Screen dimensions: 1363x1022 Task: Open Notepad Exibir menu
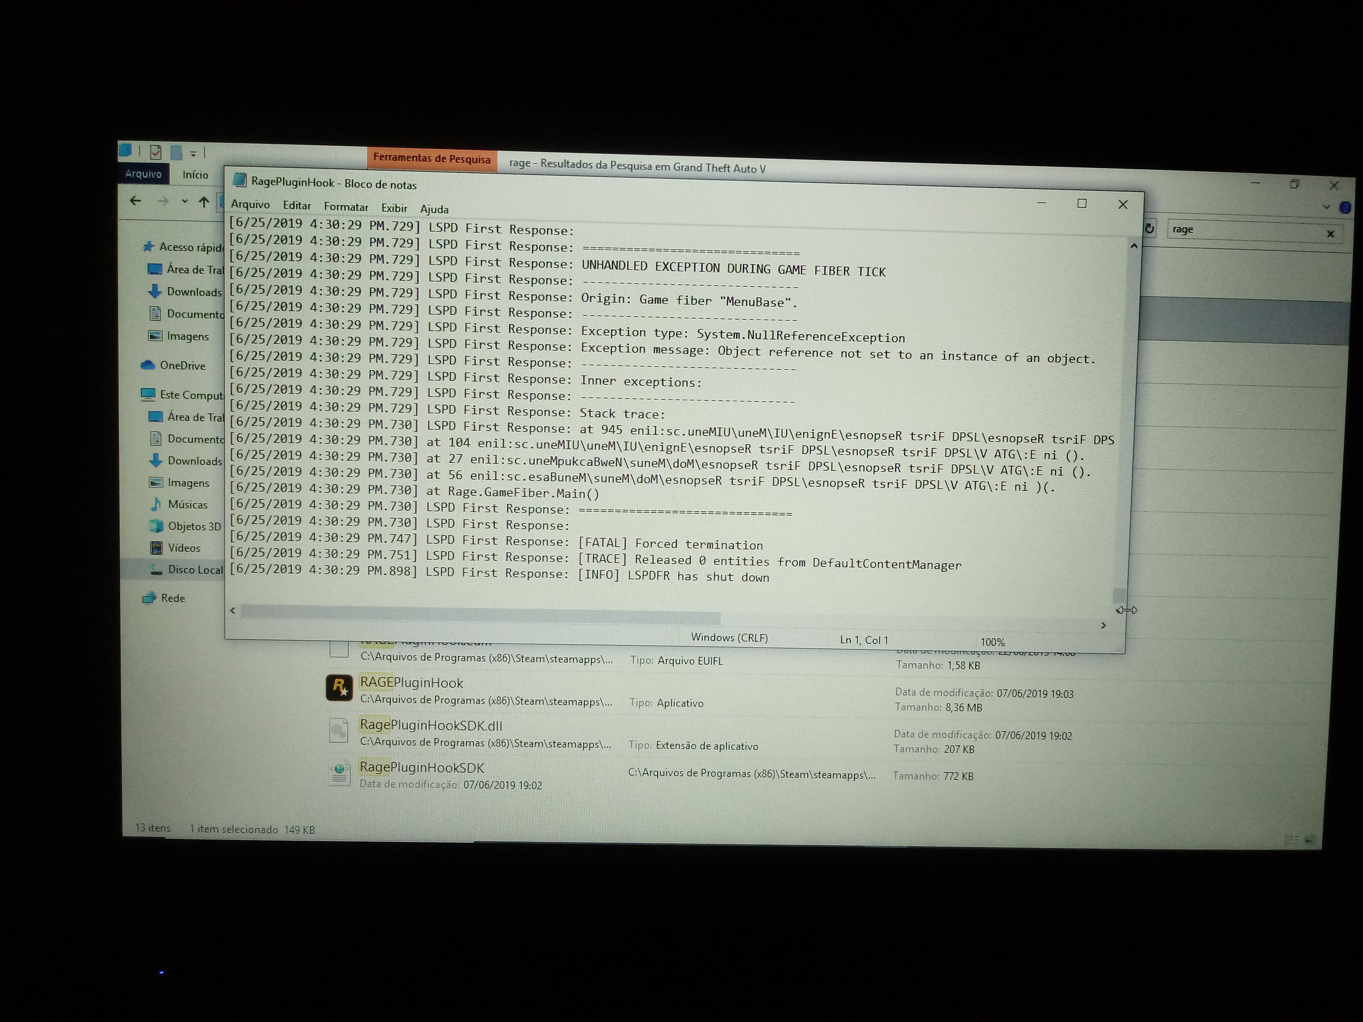(x=394, y=208)
